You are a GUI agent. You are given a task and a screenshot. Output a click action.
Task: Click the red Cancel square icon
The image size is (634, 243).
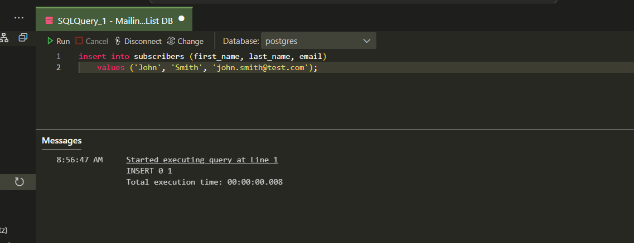[x=79, y=41]
